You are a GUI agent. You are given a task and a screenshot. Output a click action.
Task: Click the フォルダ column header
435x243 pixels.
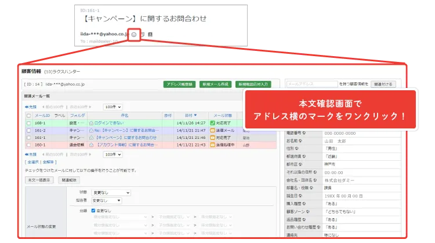pyautogui.click(x=77, y=115)
